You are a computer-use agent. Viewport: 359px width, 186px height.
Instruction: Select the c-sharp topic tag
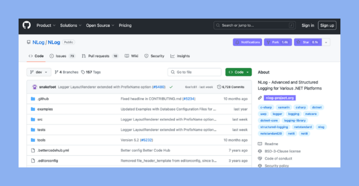point(266,107)
